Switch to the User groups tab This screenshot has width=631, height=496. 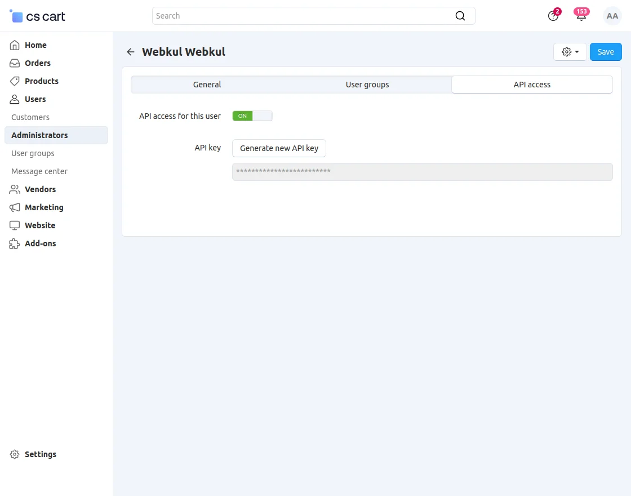(367, 85)
